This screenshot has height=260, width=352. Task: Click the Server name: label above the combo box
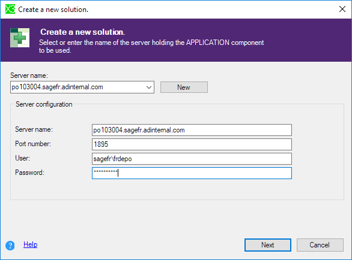click(29, 75)
